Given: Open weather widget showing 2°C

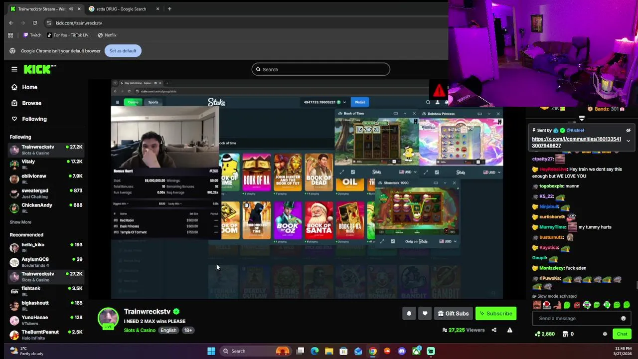Looking at the screenshot, I should 27,351.
